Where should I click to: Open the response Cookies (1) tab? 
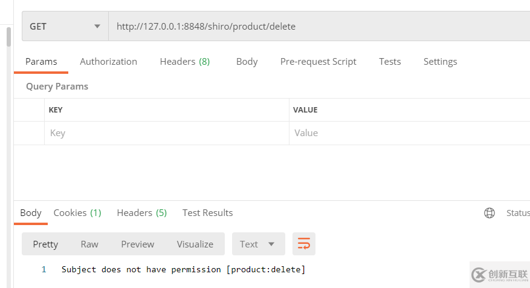coord(77,212)
